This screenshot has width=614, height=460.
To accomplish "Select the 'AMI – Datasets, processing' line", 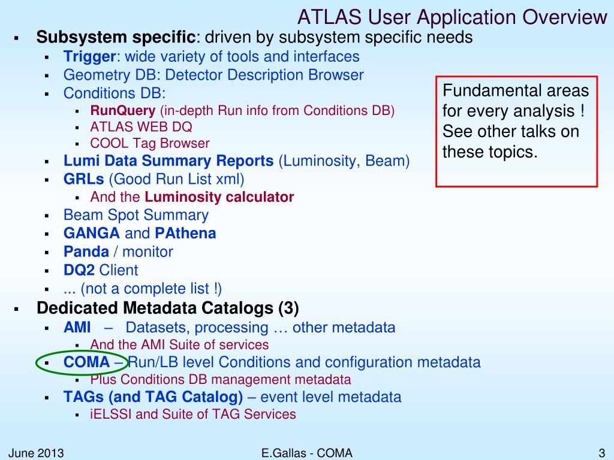I will (x=230, y=328).
